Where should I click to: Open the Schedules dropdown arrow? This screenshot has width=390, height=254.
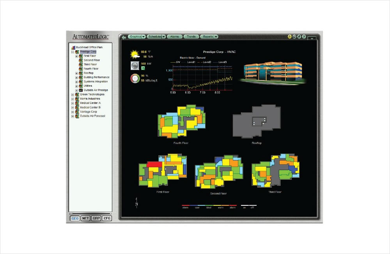click(164, 37)
